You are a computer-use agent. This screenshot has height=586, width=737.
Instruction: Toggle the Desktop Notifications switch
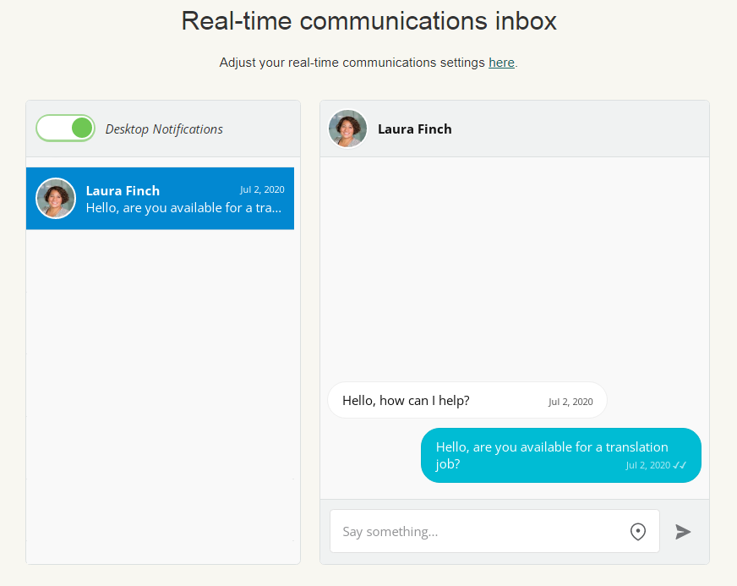(65, 128)
